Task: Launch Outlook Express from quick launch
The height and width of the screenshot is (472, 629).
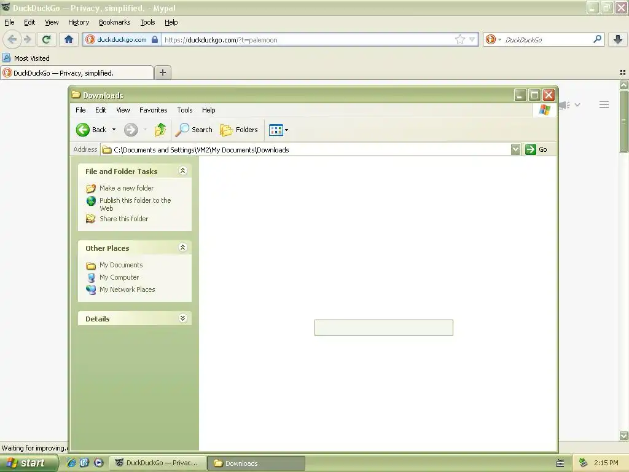Action: (84, 463)
